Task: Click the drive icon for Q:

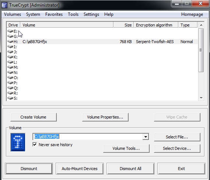Action: (x=10, y=88)
